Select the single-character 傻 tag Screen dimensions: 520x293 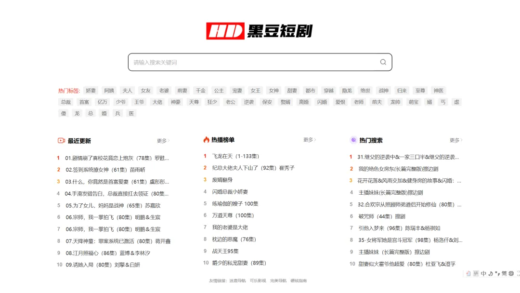coord(64,113)
